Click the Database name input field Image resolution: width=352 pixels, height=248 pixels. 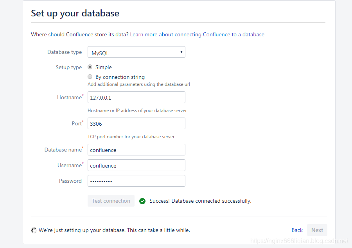(136, 150)
